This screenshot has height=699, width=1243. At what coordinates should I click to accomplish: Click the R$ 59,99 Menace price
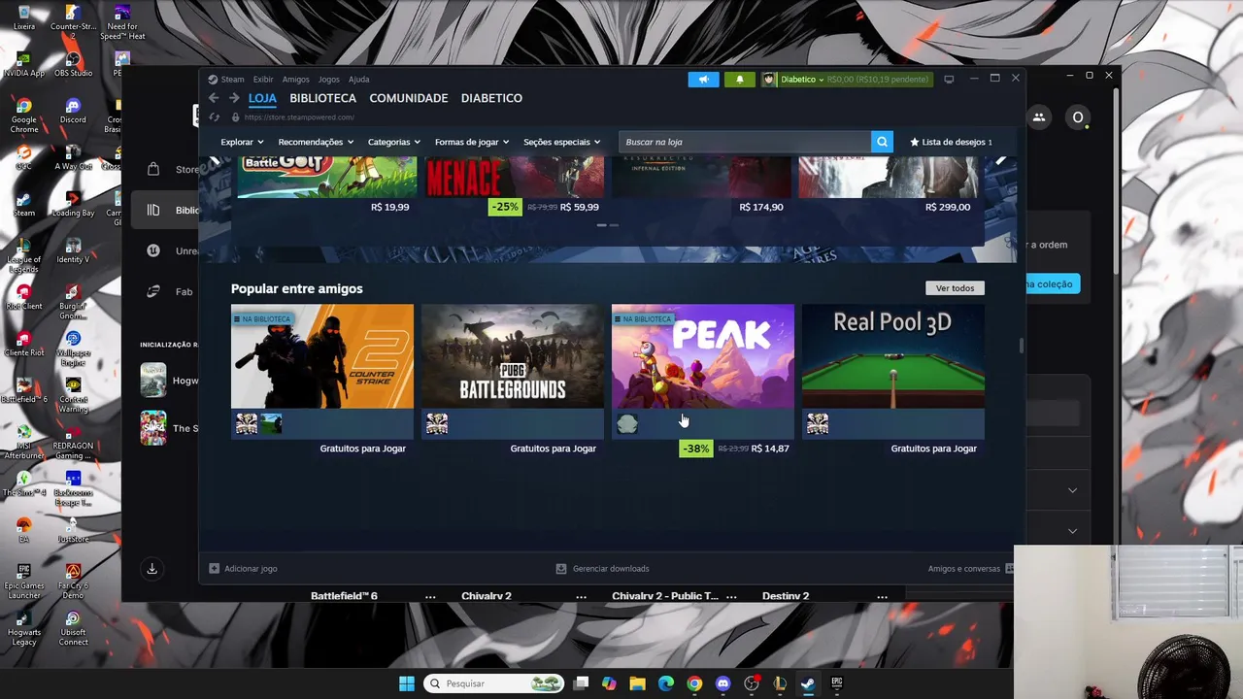[580, 207]
